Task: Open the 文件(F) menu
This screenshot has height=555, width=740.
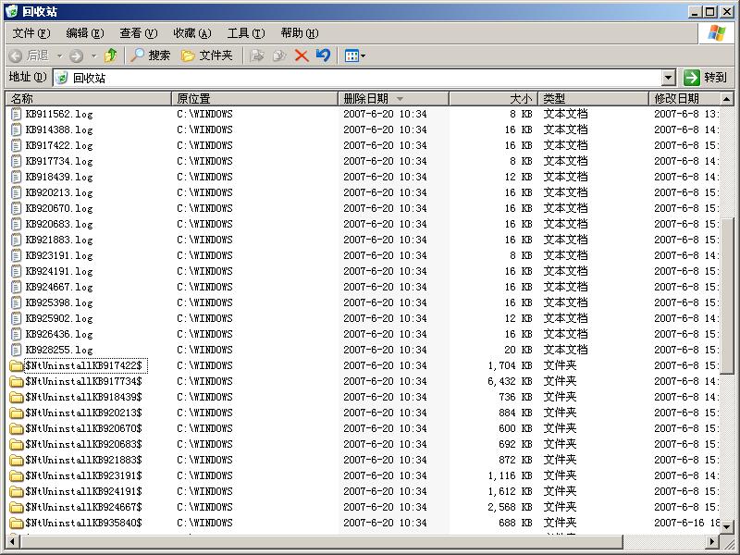Action: [x=31, y=33]
